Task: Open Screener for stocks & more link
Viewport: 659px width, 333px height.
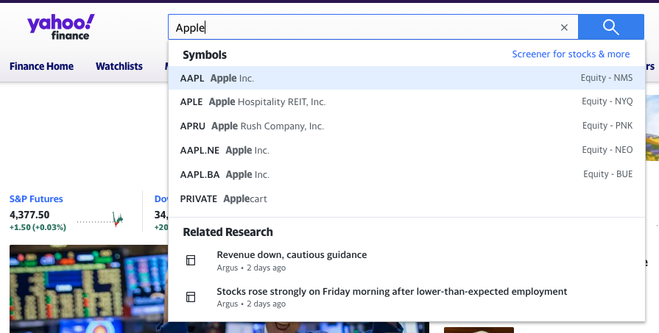Action: click(571, 54)
